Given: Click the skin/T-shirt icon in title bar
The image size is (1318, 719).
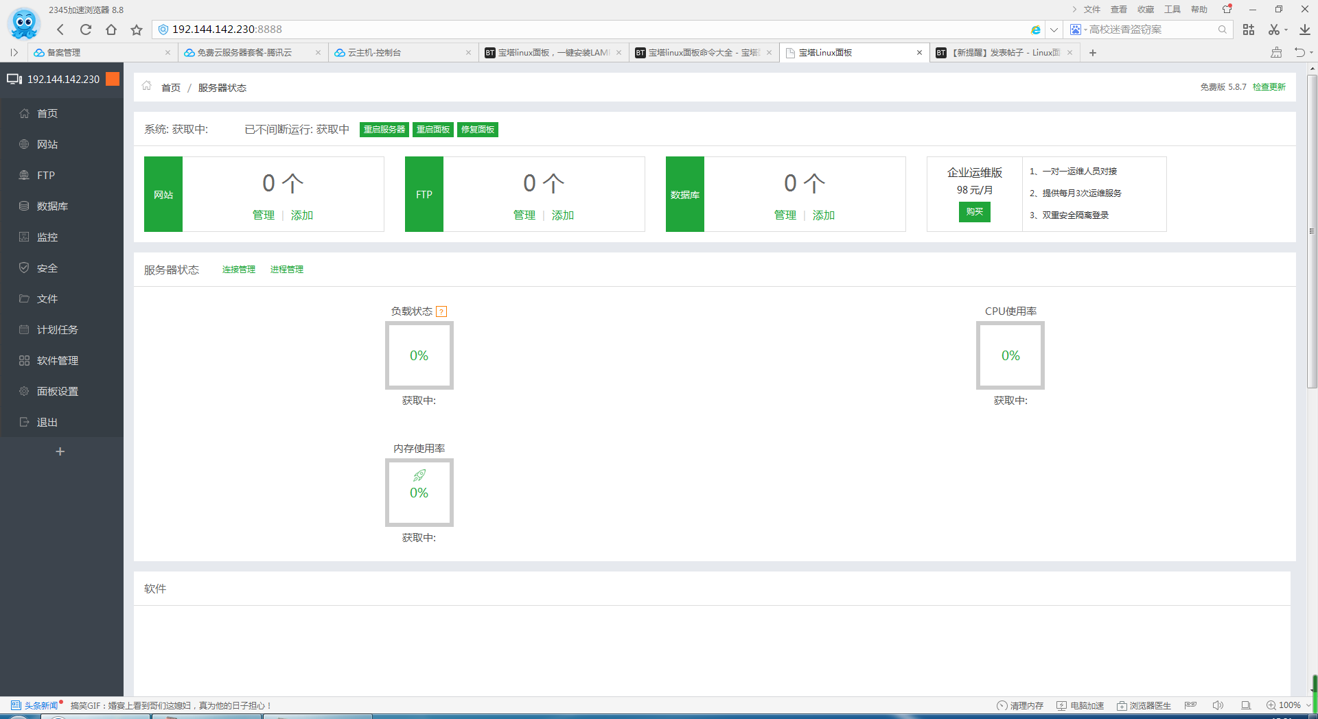Looking at the screenshot, I should coord(1227,9).
